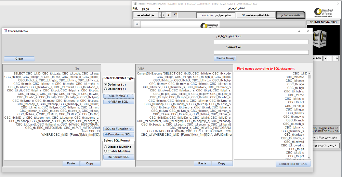The height and width of the screenshot is (177, 342).
Task: Click ExtractFieldFromSQL button
Action: [x=293, y=164]
